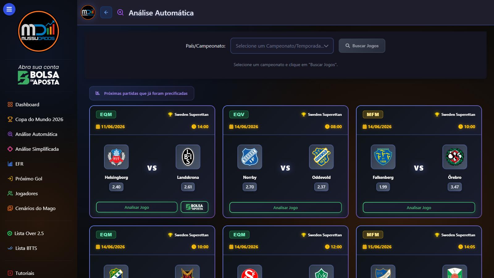Click Falkenberg odds 1.99
494x278 pixels.
point(383,187)
